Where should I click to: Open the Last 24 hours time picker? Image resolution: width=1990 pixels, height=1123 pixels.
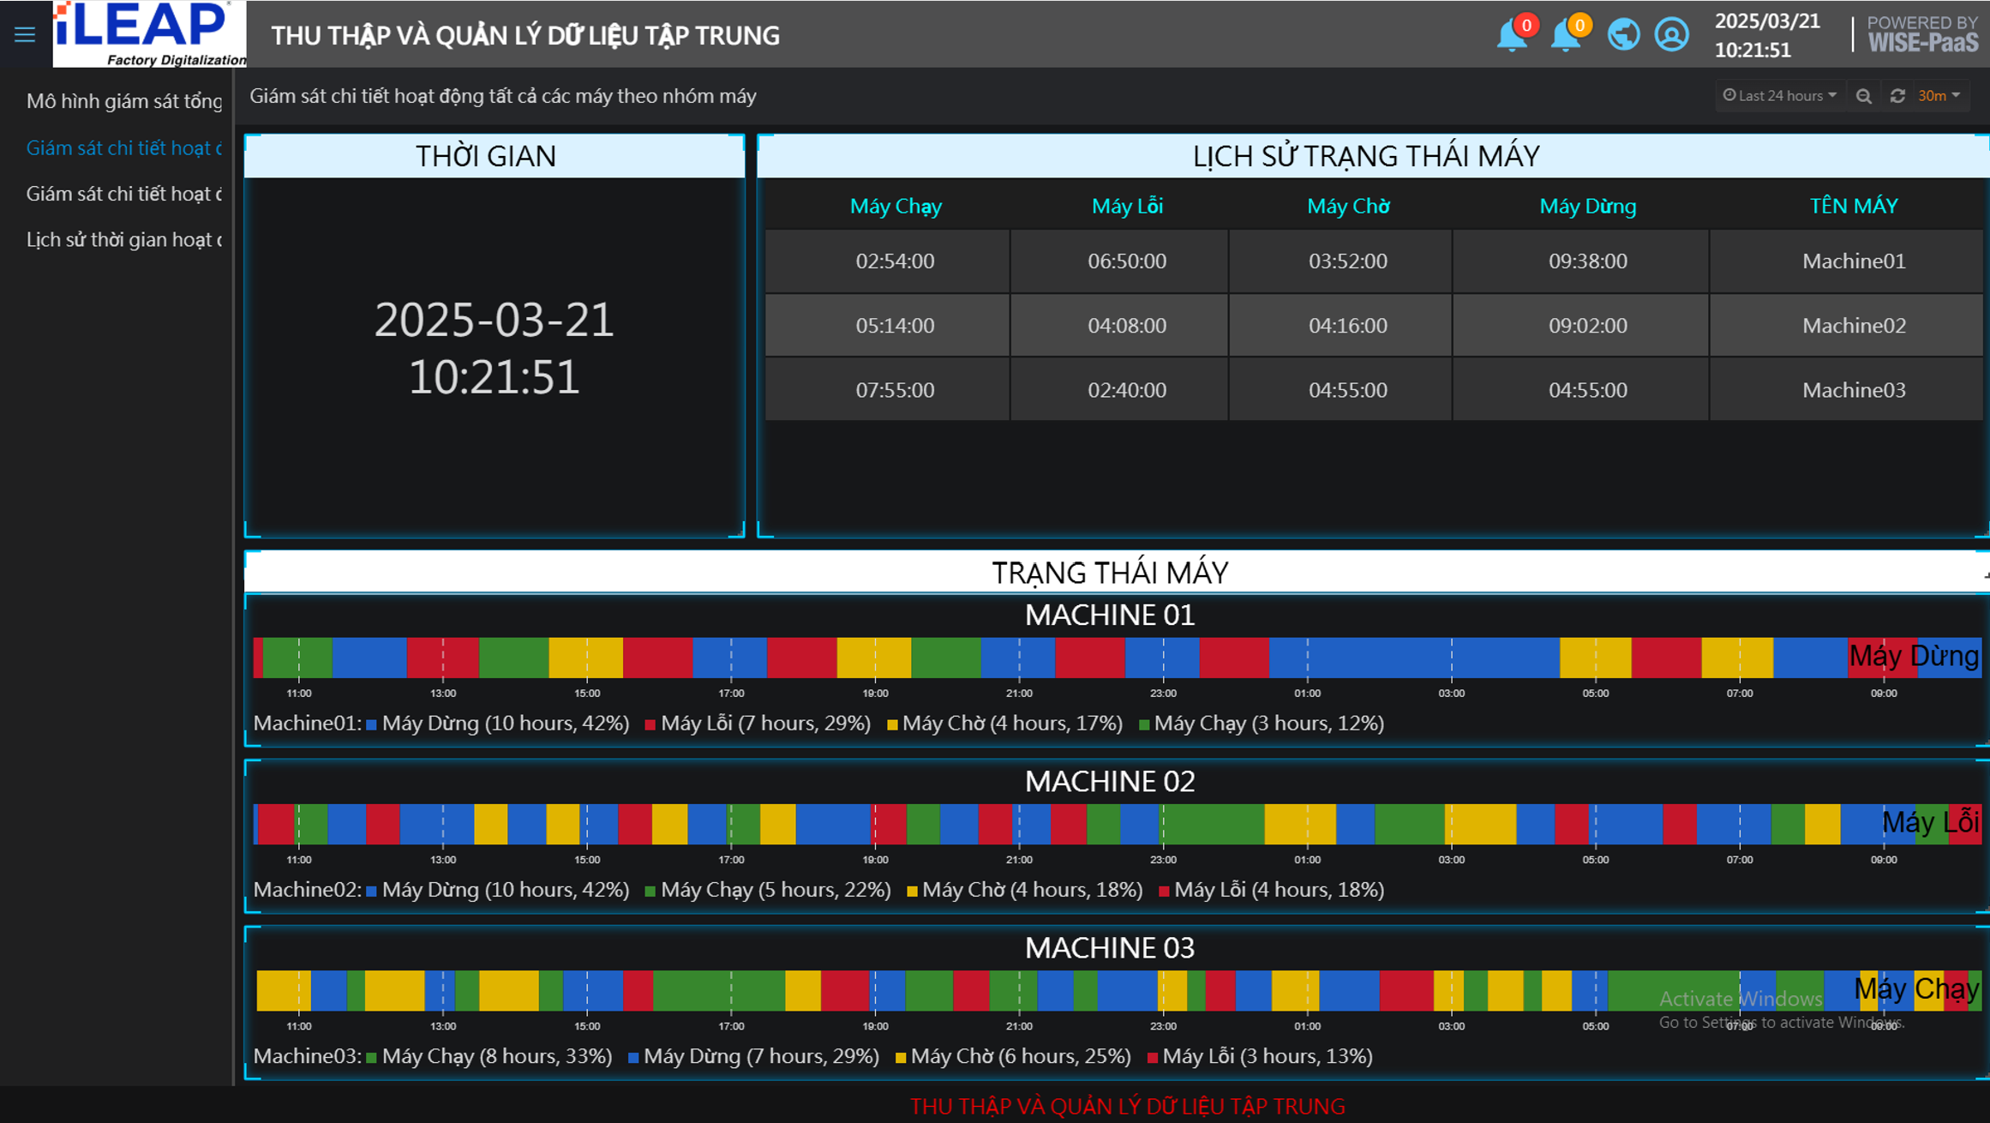(x=1780, y=96)
